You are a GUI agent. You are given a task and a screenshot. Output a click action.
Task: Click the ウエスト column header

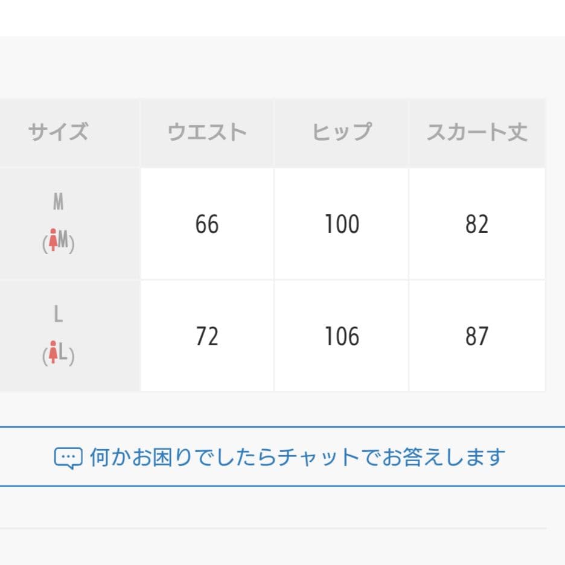(x=207, y=133)
